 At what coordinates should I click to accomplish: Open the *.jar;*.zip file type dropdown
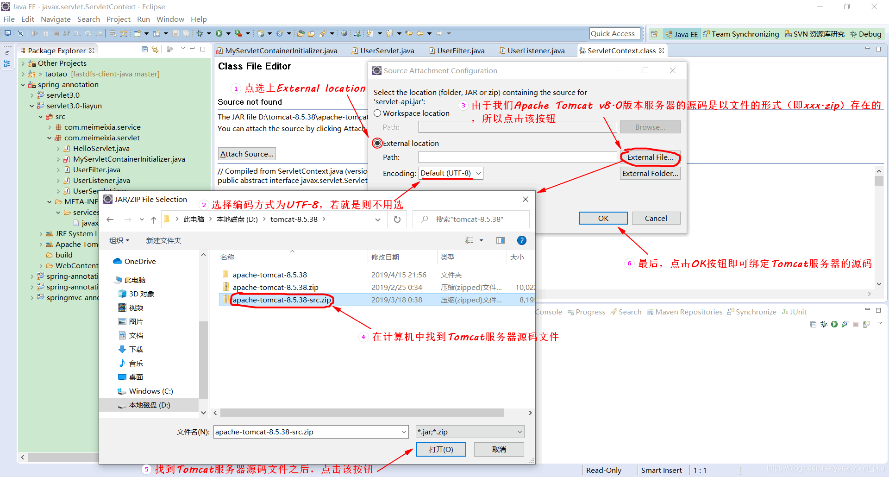pos(470,432)
